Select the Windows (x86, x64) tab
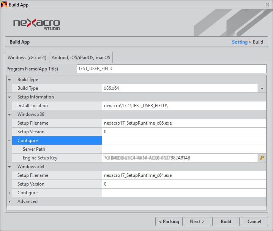This screenshot has width=273, height=231. [27, 58]
